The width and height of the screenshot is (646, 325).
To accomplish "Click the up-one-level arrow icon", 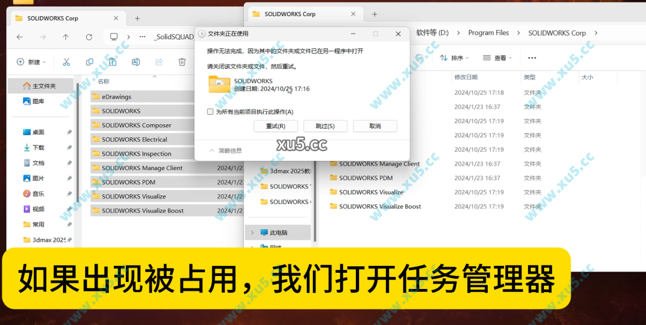I will tap(65, 37).
